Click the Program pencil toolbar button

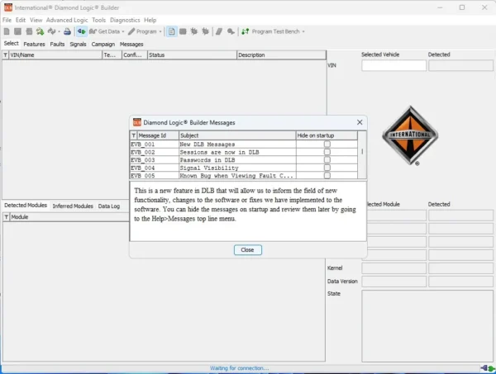coord(143,31)
